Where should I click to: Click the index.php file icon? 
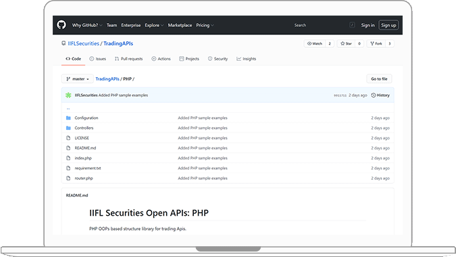point(68,158)
